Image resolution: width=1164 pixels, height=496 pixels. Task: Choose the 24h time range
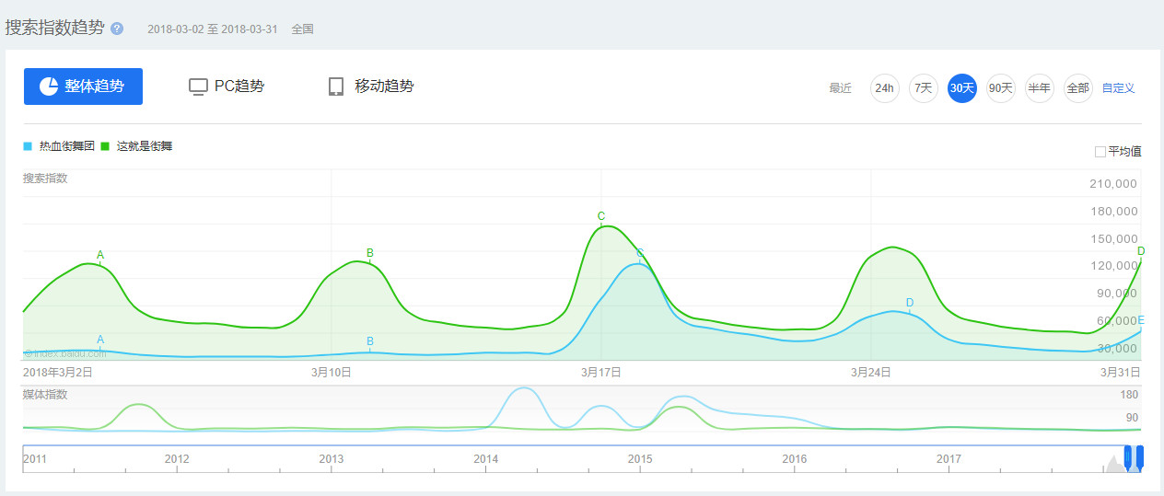click(x=885, y=88)
